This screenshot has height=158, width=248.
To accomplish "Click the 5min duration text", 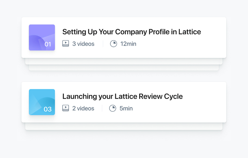I will 126,108.
